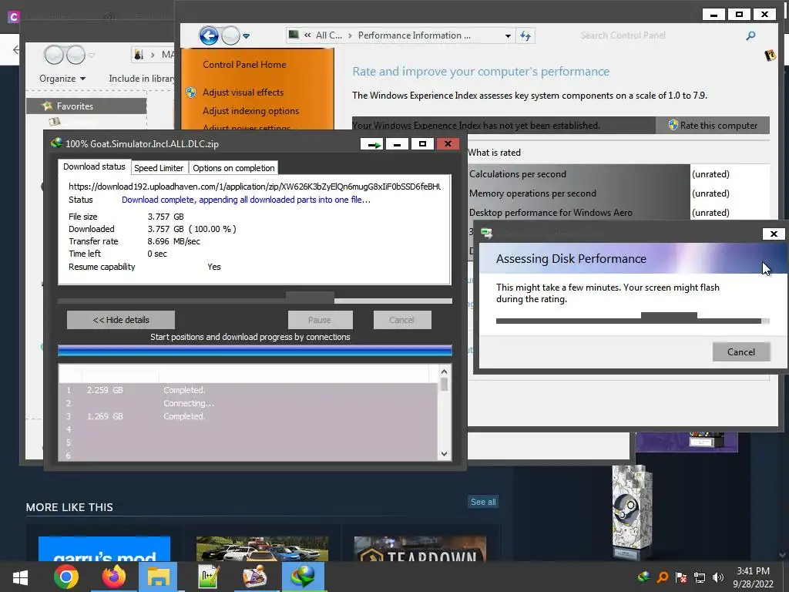This screenshot has height=592, width=789.
Task: Click the gray download progress bar above Pause
Action: coord(254,301)
